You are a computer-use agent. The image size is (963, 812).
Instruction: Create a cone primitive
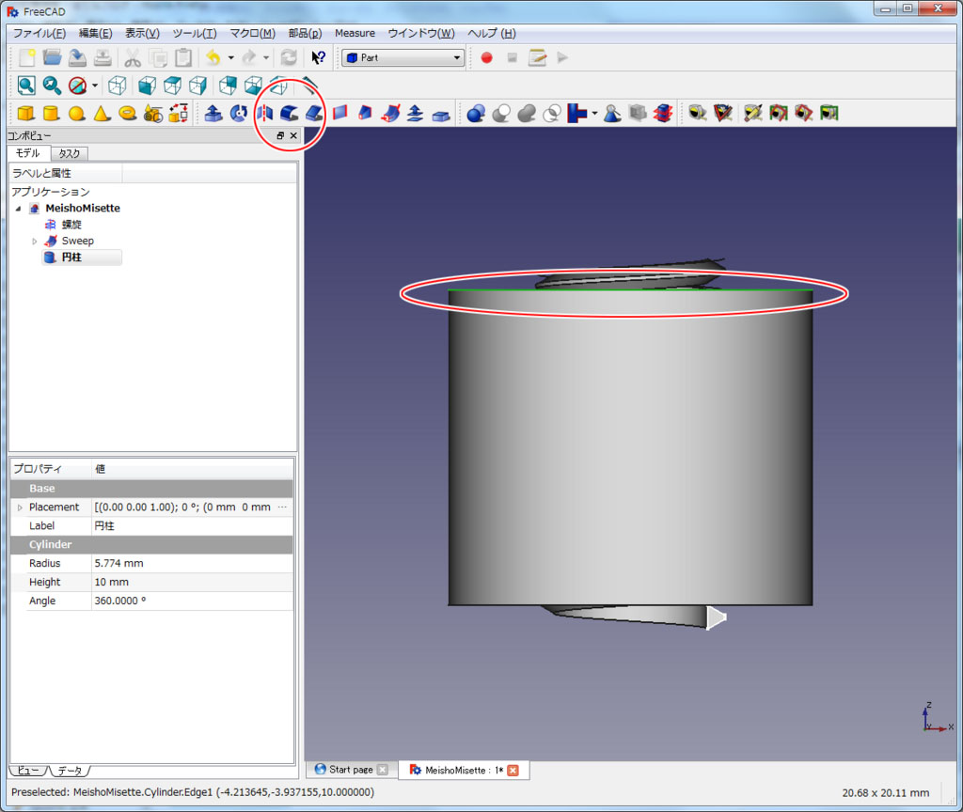[102, 113]
